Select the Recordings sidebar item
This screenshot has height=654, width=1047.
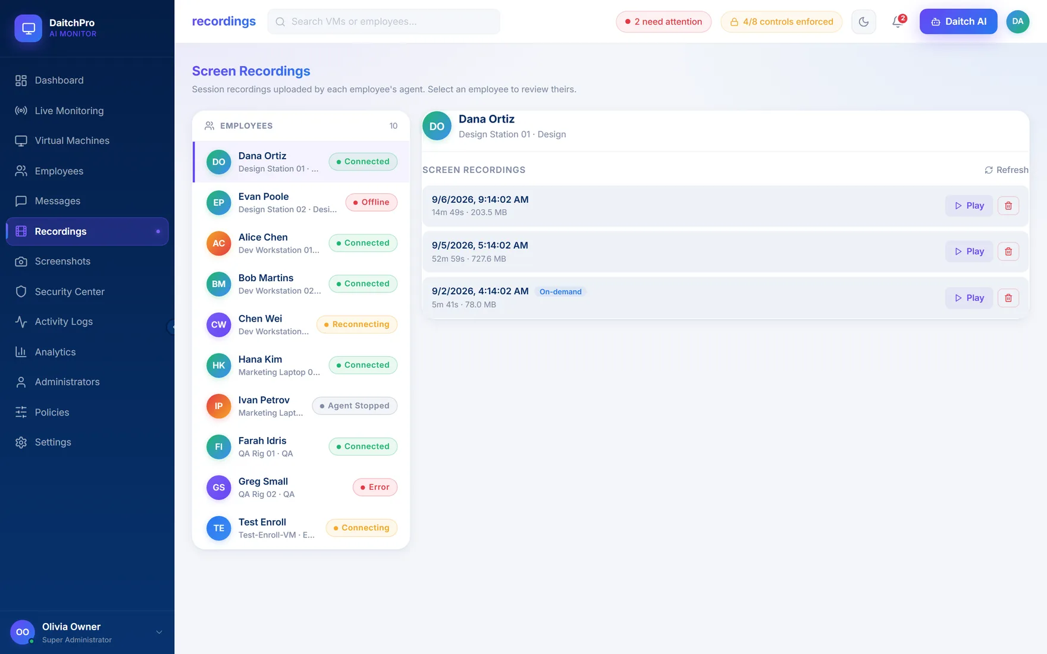[87, 231]
